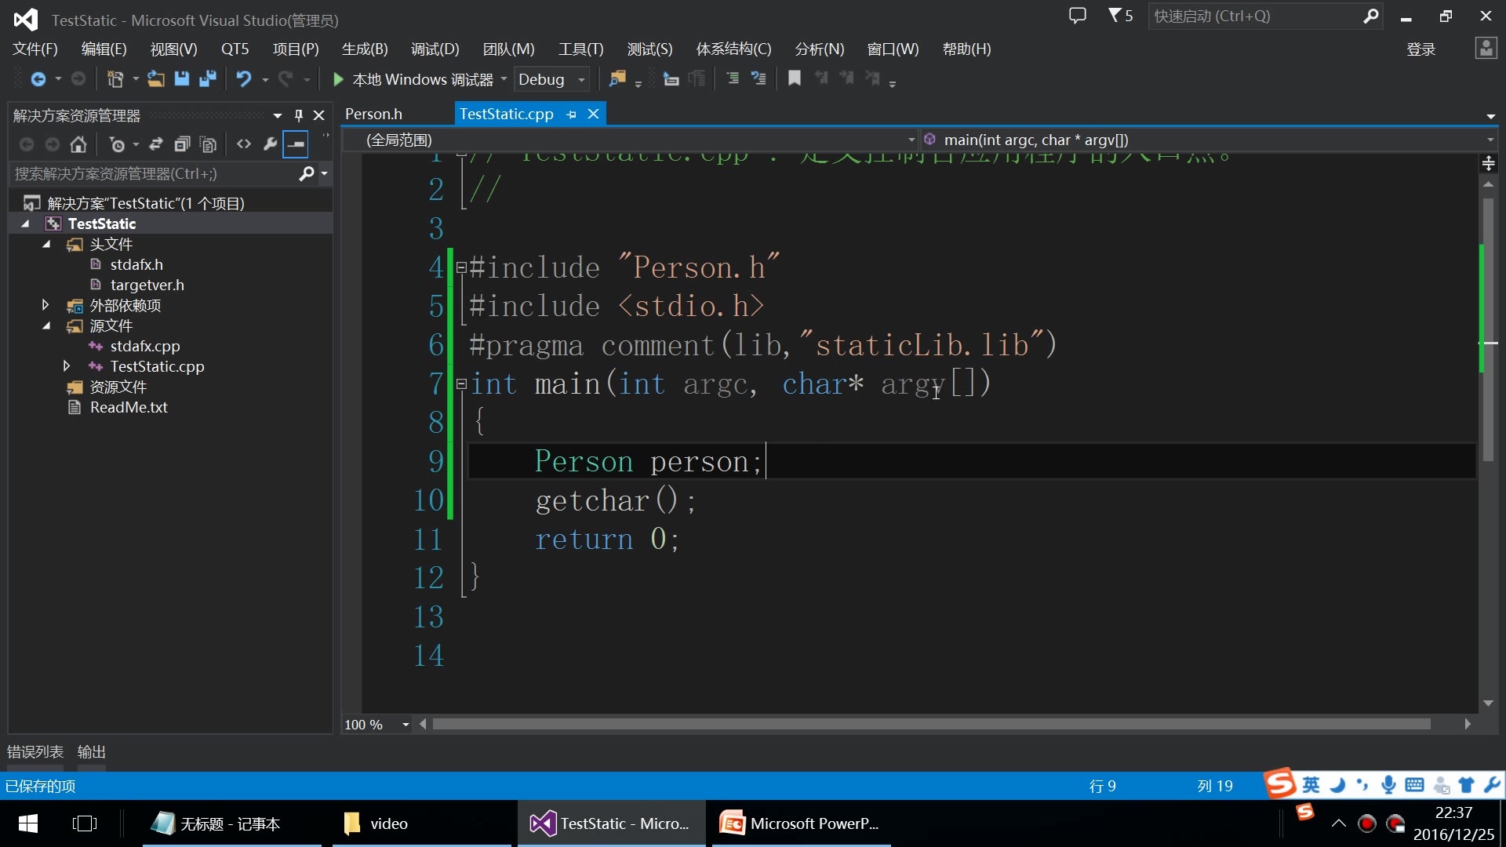The image size is (1506, 847).
Task: Open the 输出 panel tab
Action: [x=92, y=752]
